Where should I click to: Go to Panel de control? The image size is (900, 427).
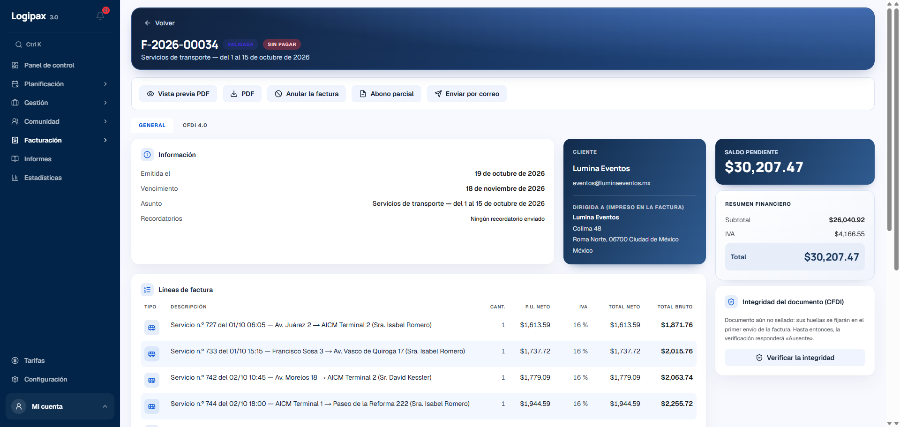click(60, 65)
